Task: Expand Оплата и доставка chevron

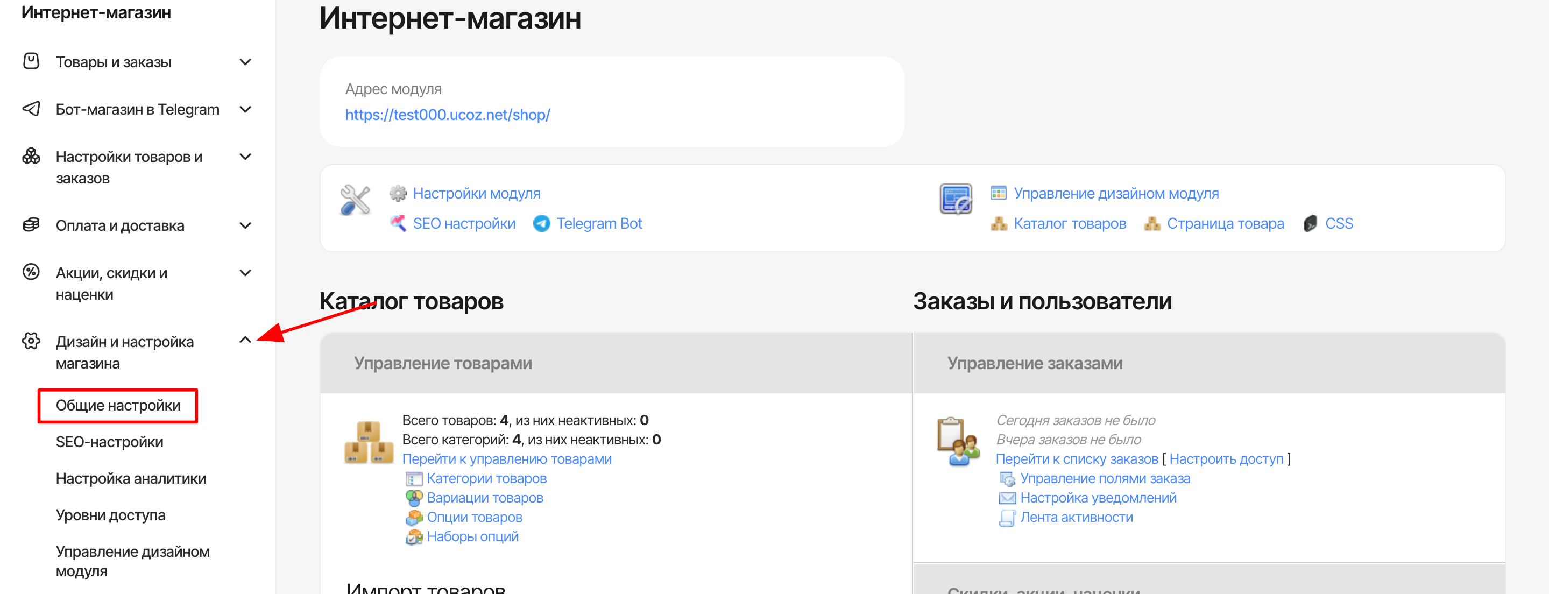Action: [245, 225]
